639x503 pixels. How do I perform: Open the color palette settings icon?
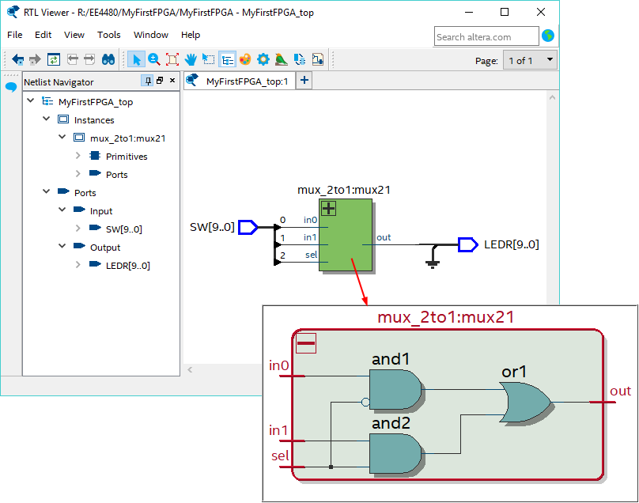tap(245, 59)
